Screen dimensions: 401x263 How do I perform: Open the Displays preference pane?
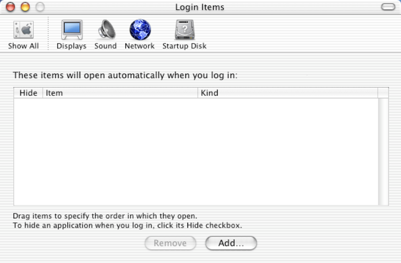click(x=72, y=35)
